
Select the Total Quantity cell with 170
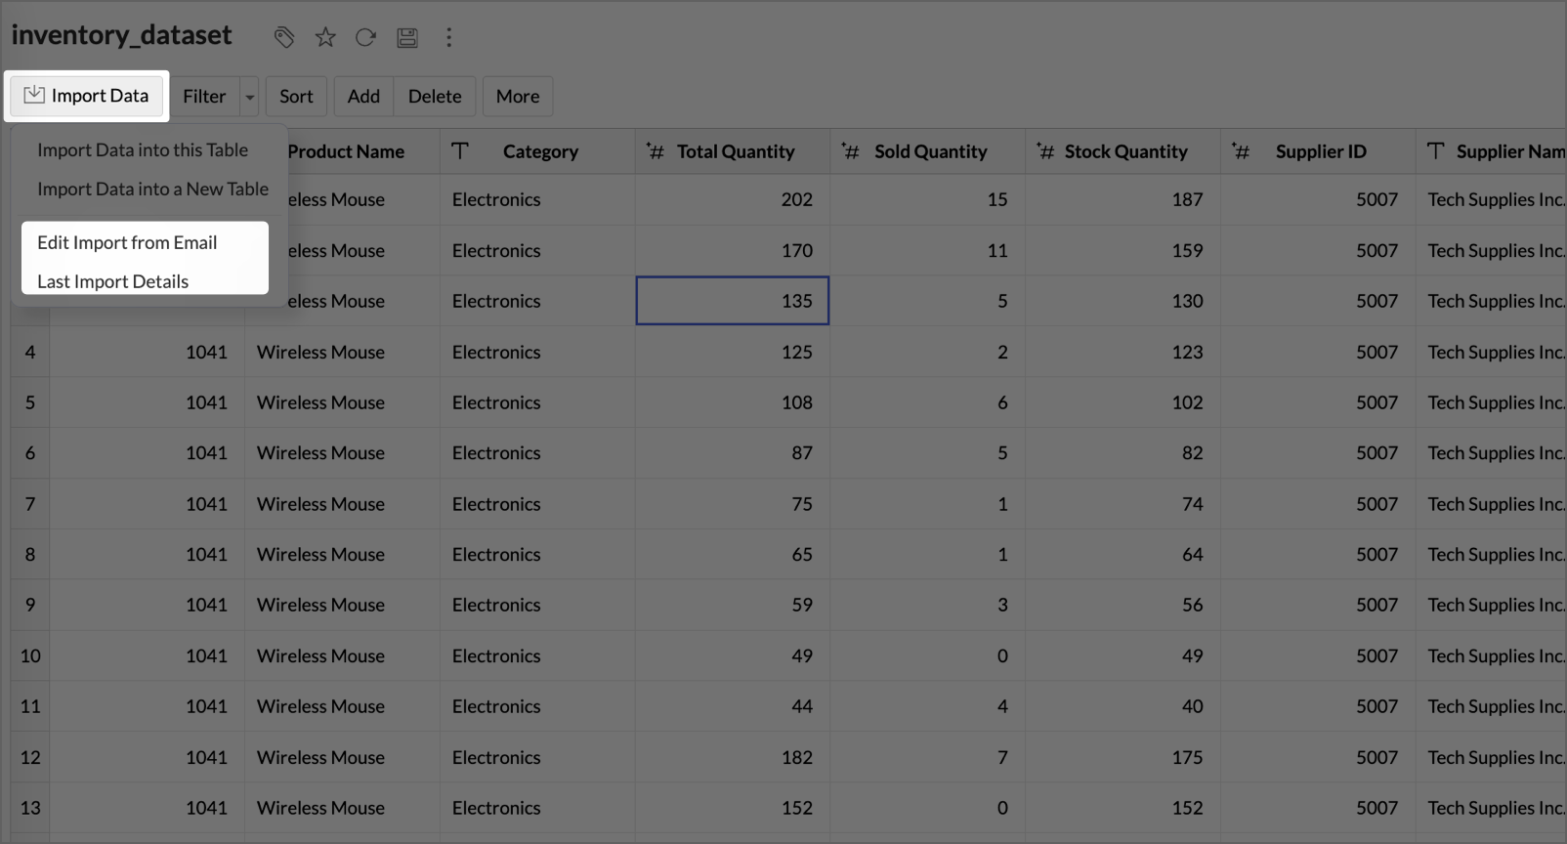pos(733,250)
